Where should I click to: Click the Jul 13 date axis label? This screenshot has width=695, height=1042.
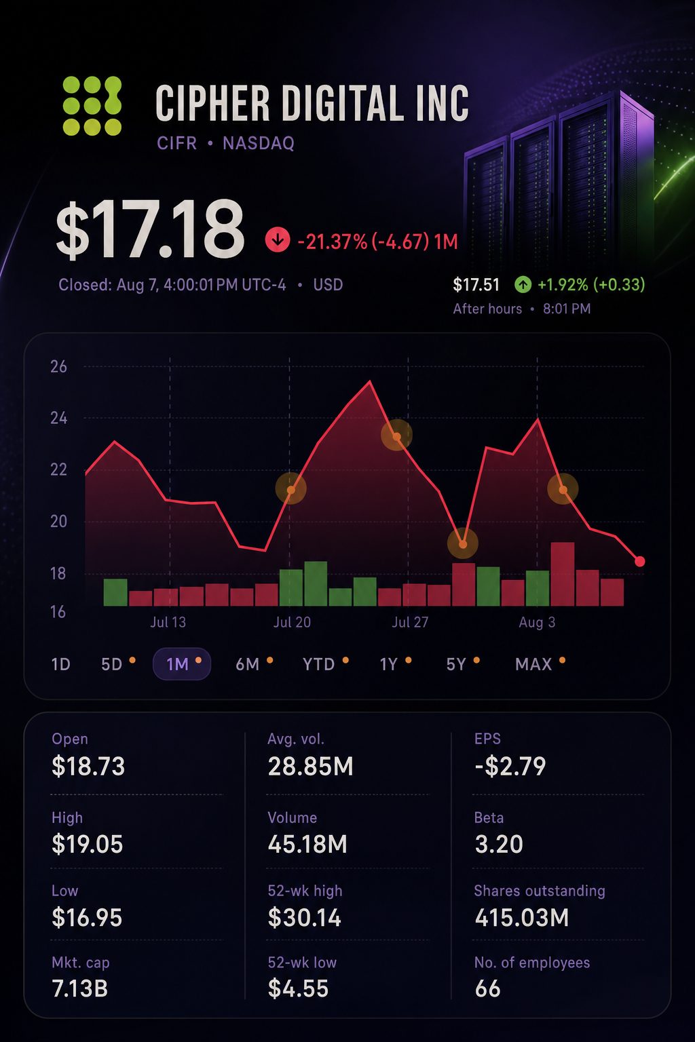[168, 622]
